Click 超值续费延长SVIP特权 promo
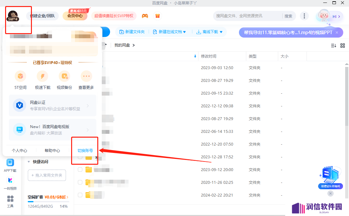The width and height of the screenshot is (349, 216). click(114, 16)
